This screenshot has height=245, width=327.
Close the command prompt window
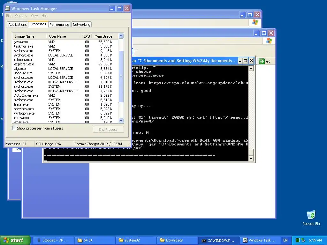tap(251, 61)
